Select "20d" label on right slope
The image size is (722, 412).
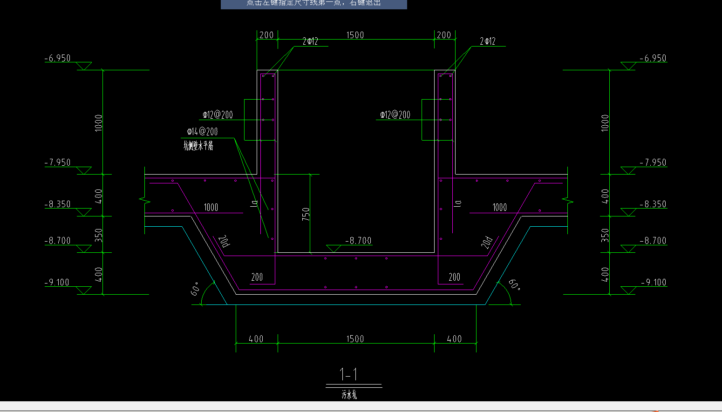point(487,242)
